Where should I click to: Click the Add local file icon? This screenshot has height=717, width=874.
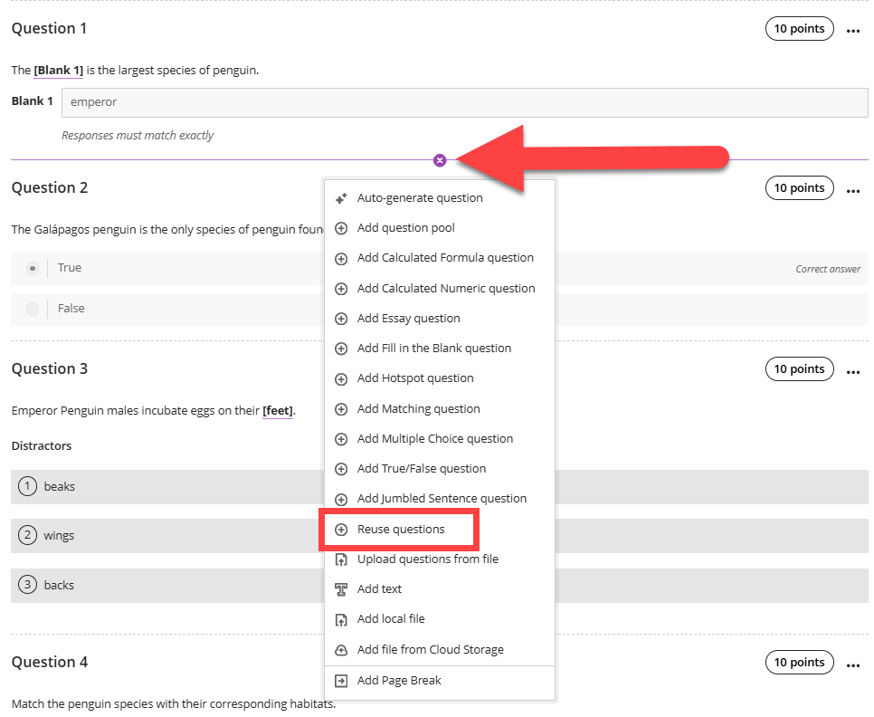tap(341, 619)
